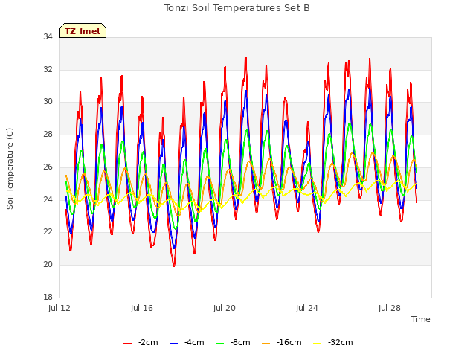Click the 24 y-axis tick label
Image resolution: width=476 pixels, height=357 pixels.
[x=48, y=199]
